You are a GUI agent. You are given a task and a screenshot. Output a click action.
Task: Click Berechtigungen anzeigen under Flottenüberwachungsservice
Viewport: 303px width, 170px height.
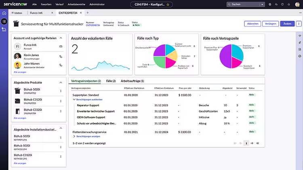pos(88,137)
